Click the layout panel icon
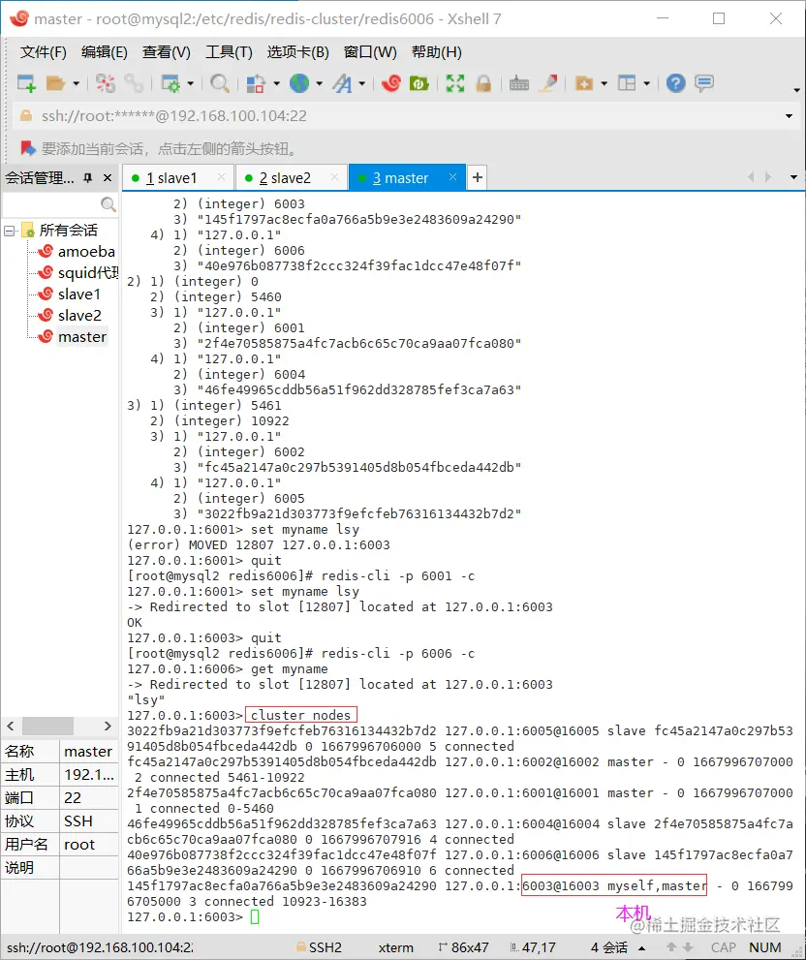This screenshot has width=806, height=960. pos(627,82)
